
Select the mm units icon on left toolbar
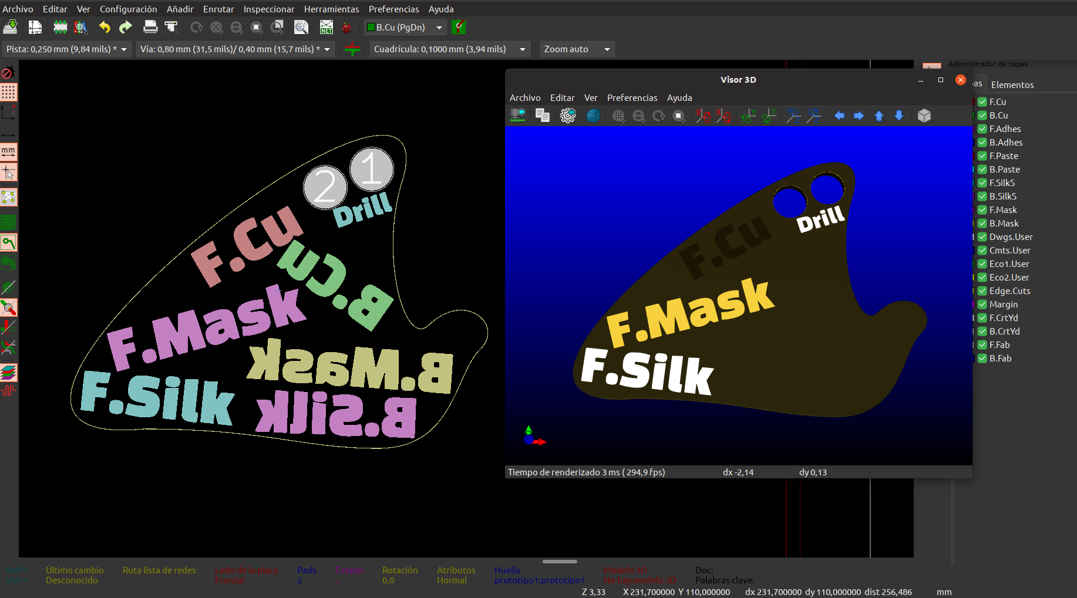pyautogui.click(x=8, y=152)
